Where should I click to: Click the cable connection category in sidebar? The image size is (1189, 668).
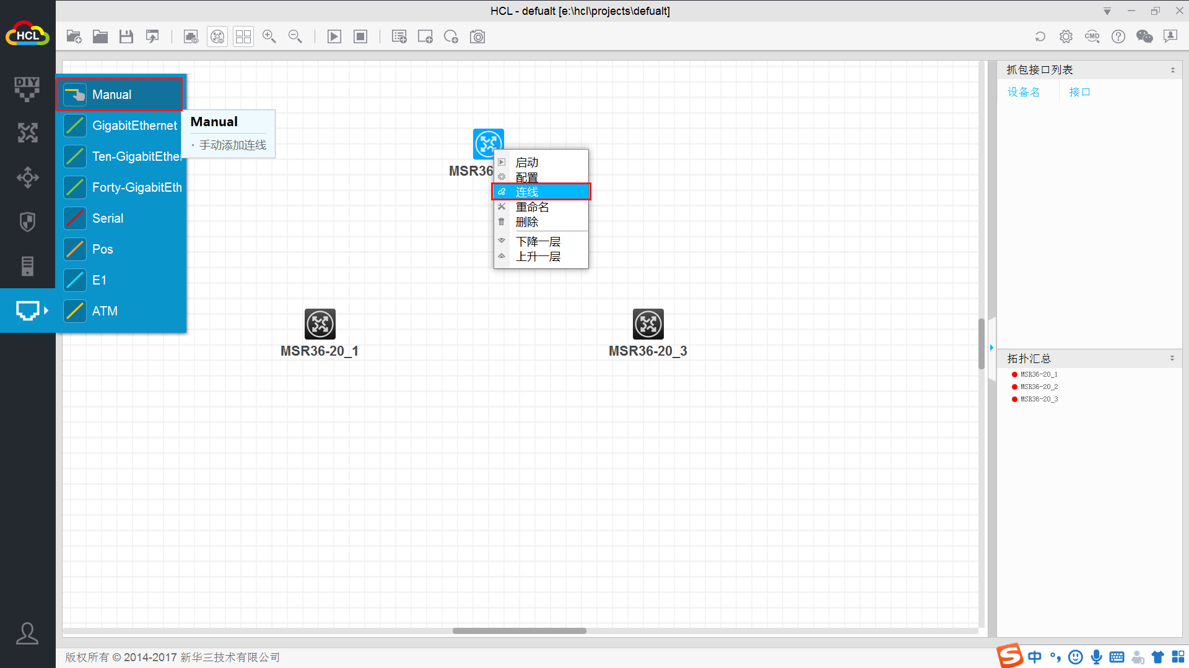[27, 310]
